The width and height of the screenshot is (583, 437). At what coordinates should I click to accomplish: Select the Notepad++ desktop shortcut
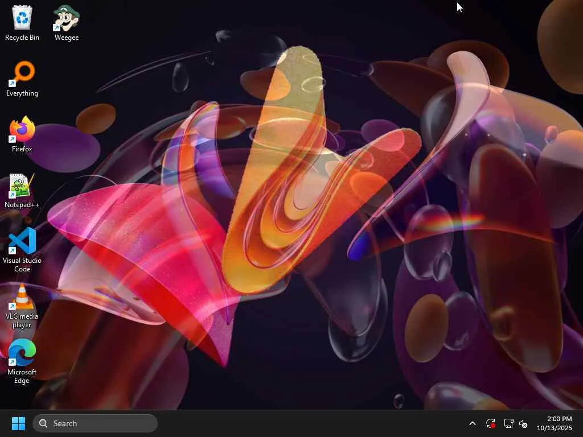point(22,190)
